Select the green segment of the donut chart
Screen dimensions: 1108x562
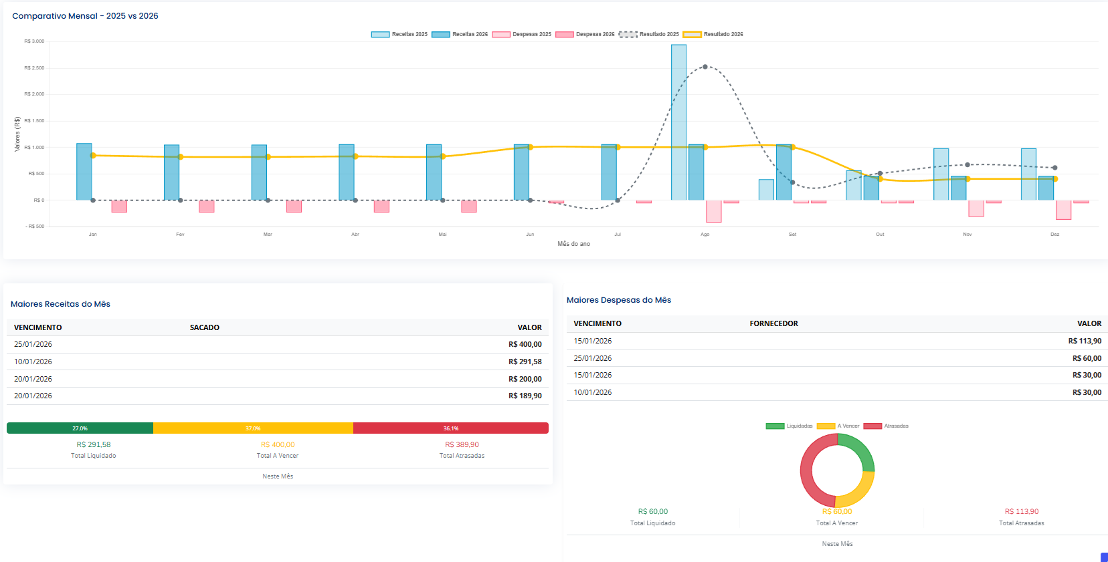[860, 450]
